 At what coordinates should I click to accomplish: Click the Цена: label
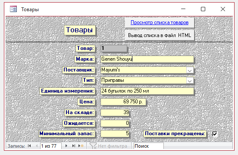[x=86, y=102]
